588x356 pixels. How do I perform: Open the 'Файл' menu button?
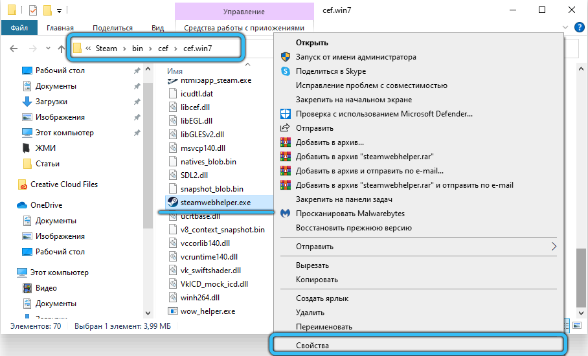point(19,28)
